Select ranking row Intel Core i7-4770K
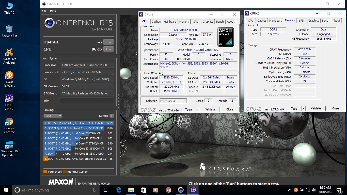Viewport: 347px width, 195px height. [x=78, y=133]
